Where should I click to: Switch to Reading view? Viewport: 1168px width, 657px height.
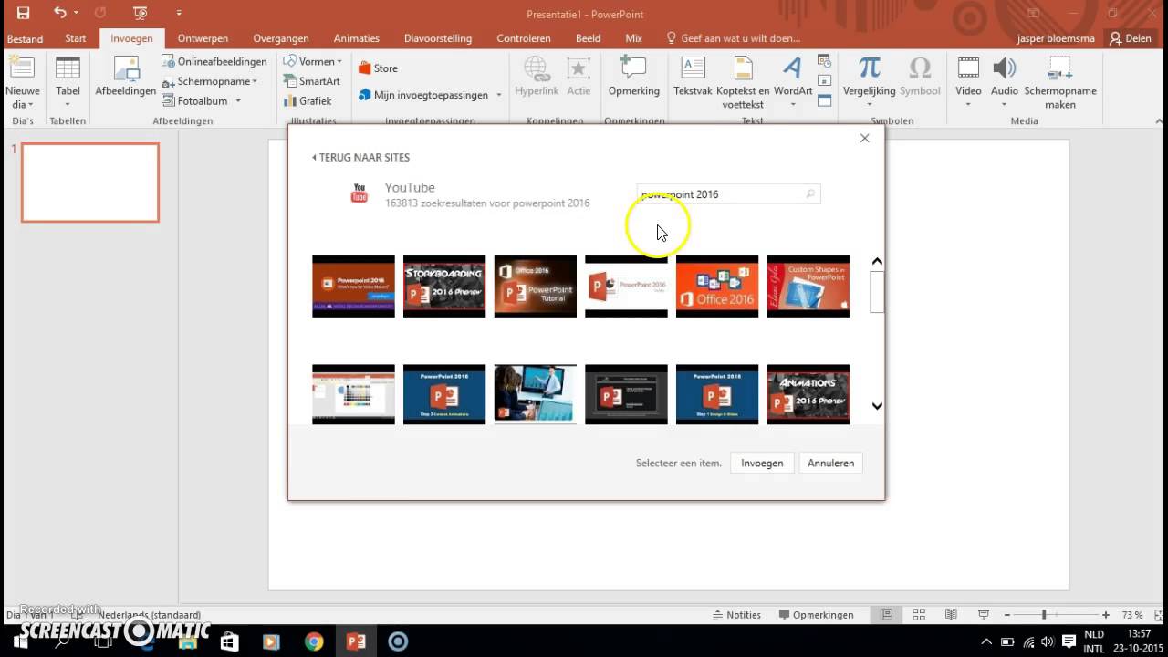tap(951, 615)
